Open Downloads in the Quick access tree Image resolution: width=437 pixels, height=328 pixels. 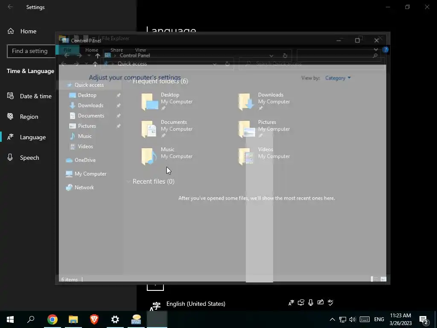tap(90, 105)
